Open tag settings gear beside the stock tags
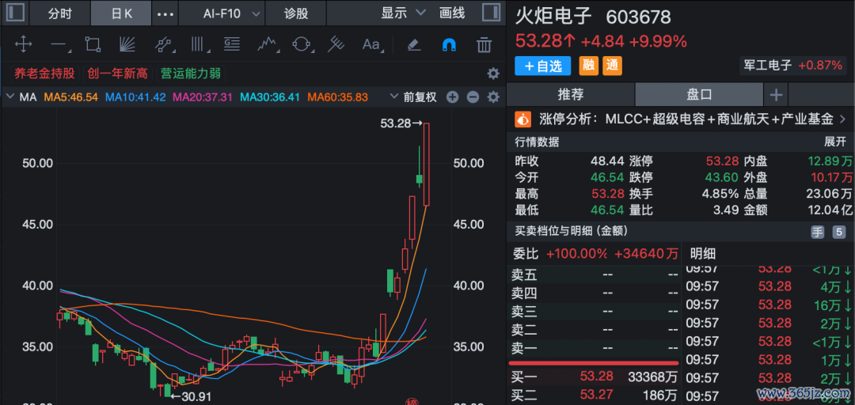Image resolution: width=855 pixels, height=405 pixels. 493,74
